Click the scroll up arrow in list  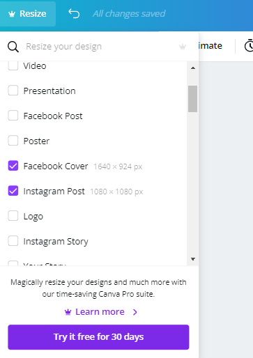click(x=193, y=68)
